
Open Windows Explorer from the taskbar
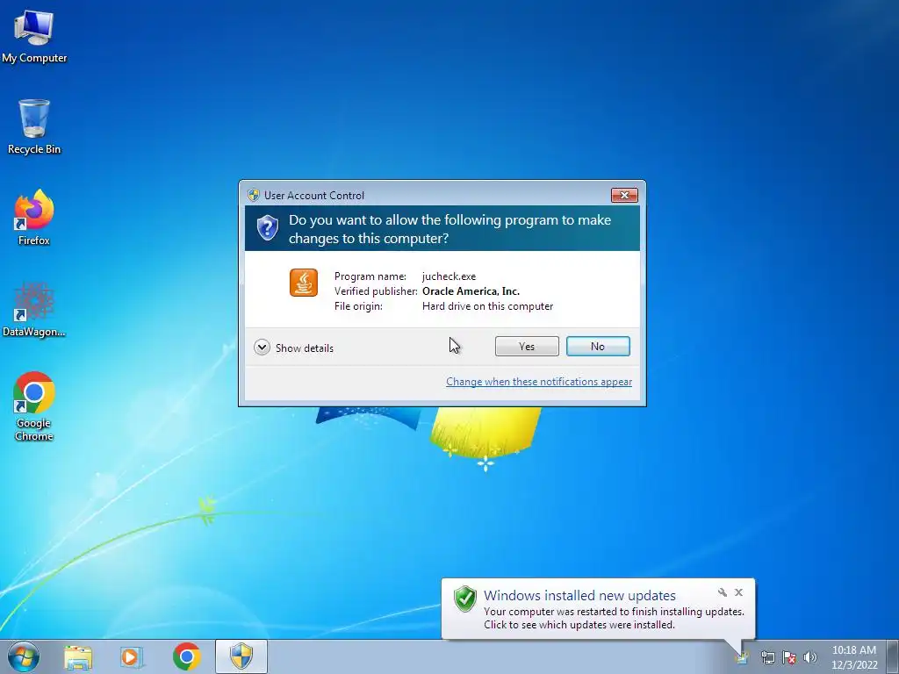(78, 656)
